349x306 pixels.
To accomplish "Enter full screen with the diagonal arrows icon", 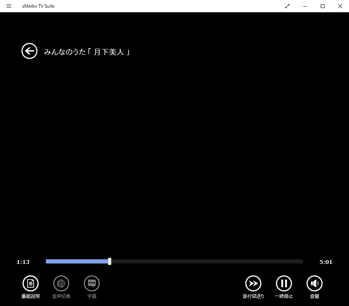I will [287, 6].
